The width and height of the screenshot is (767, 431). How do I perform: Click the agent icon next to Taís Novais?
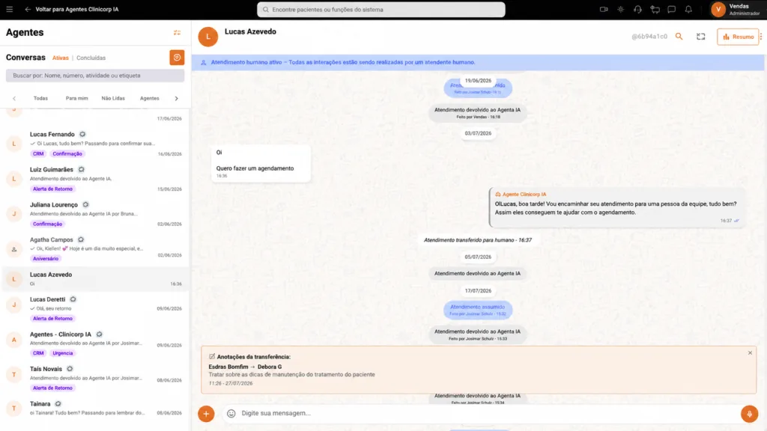(70, 369)
